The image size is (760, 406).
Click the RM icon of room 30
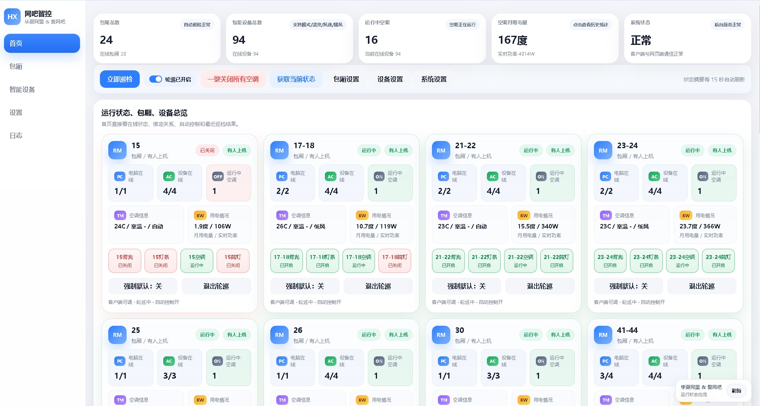441,335
